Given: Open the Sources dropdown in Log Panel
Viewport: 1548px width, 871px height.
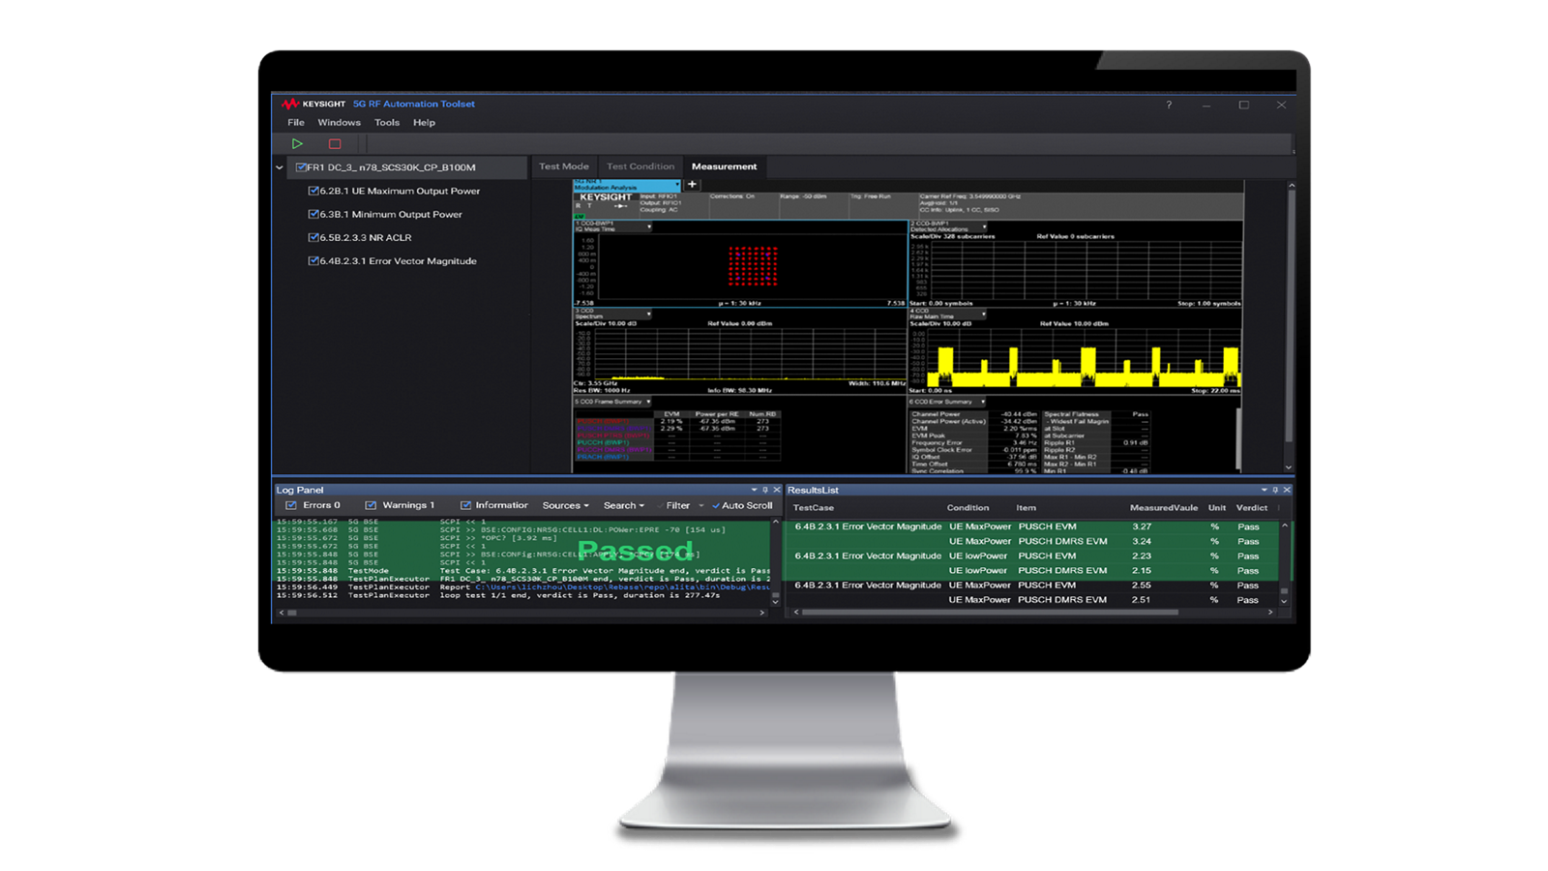Looking at the screenshot, I should click(x=565, y=505).
